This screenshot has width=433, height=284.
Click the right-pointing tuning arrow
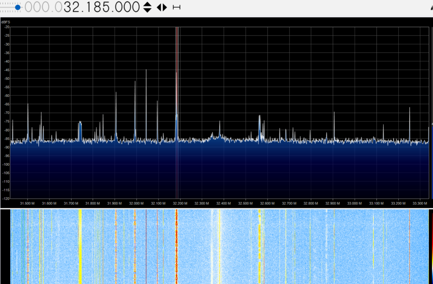tap(164, 7)
